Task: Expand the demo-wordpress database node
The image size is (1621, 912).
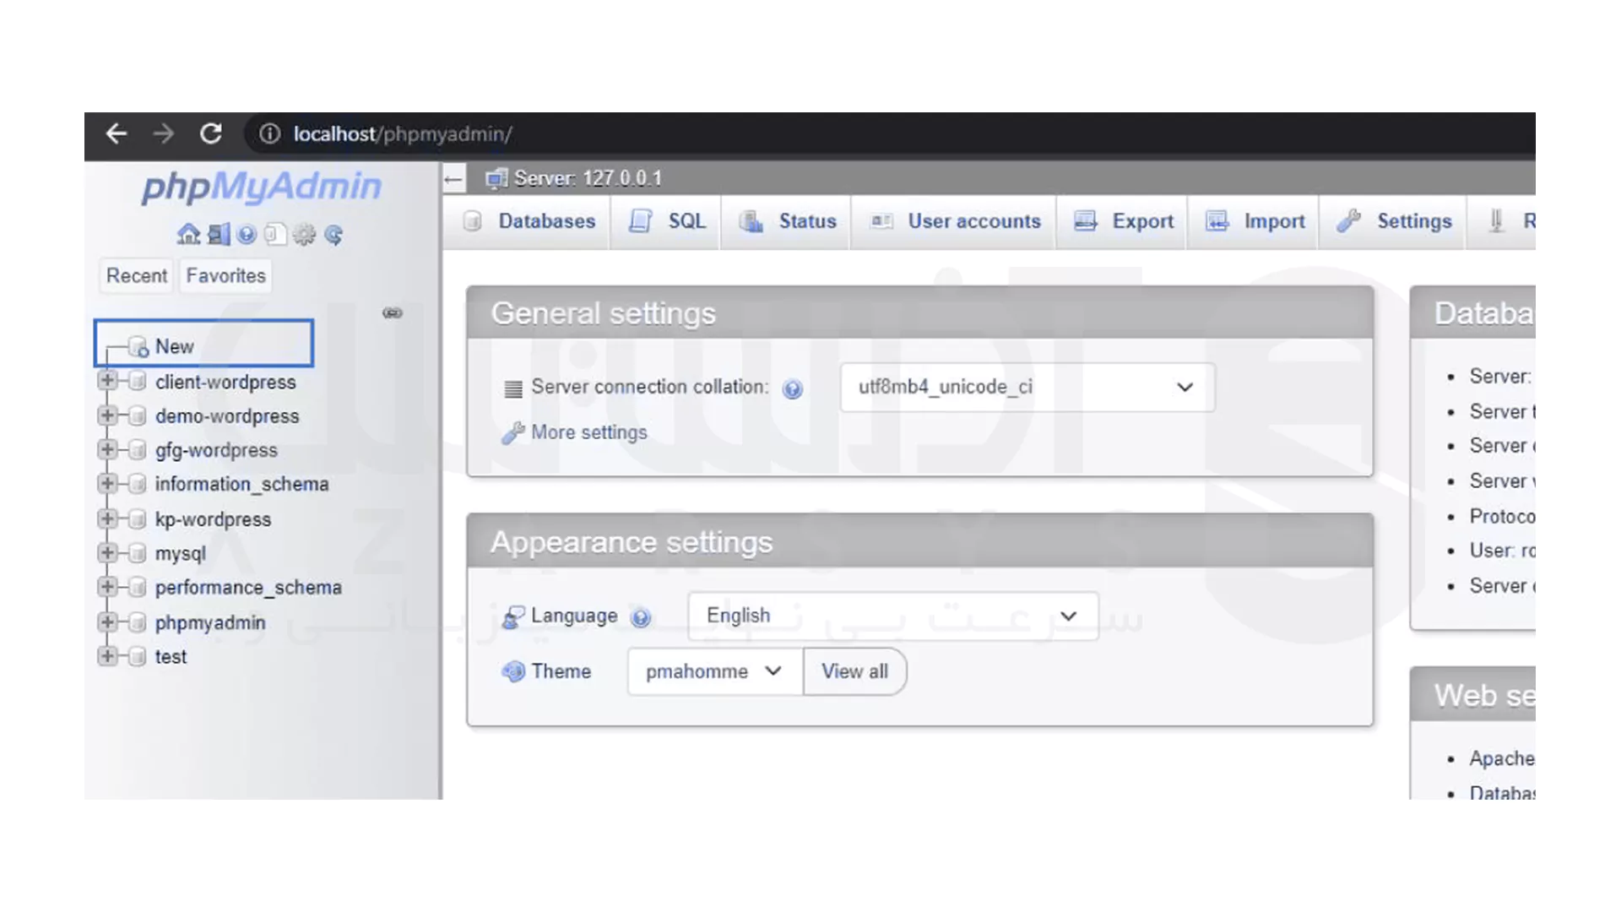Action: tap(107, 415)
